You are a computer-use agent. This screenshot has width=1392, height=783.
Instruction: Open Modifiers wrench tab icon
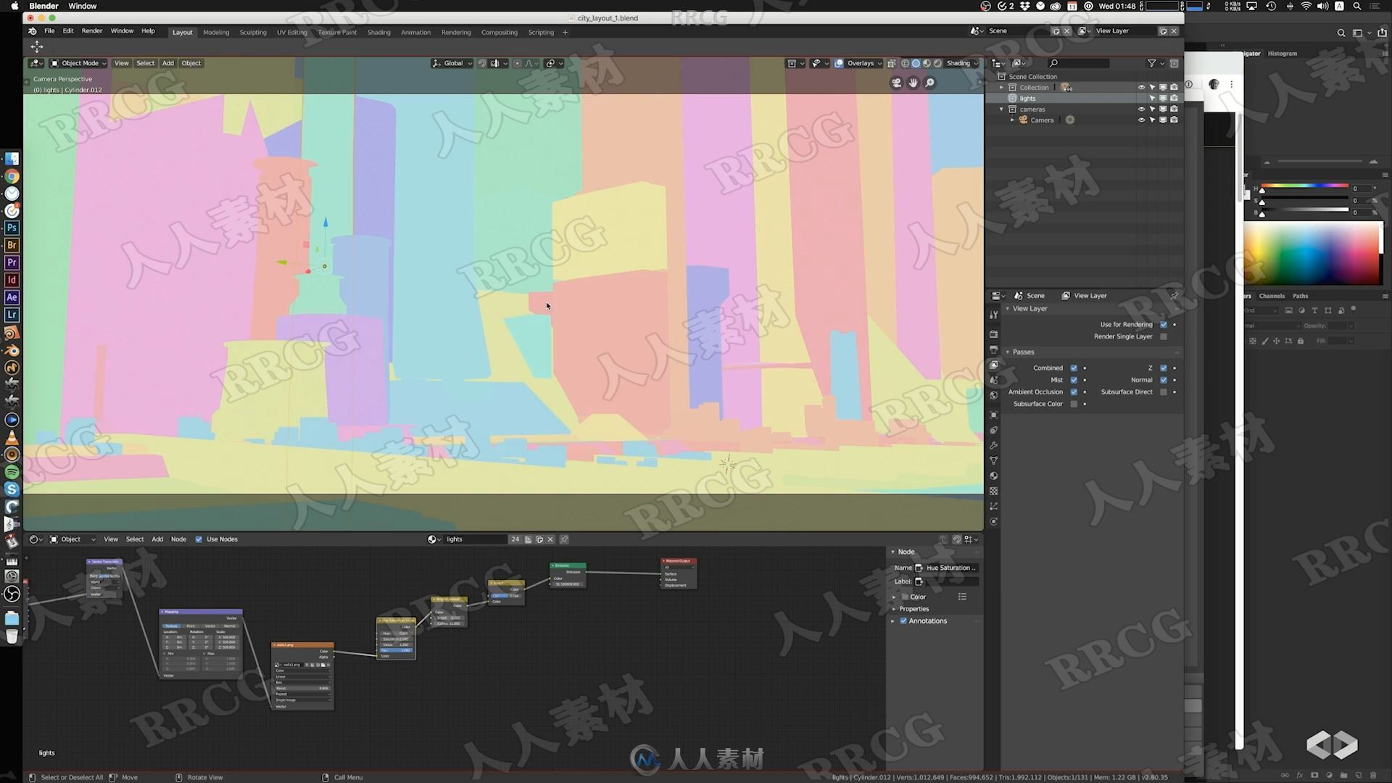[994, 445]
